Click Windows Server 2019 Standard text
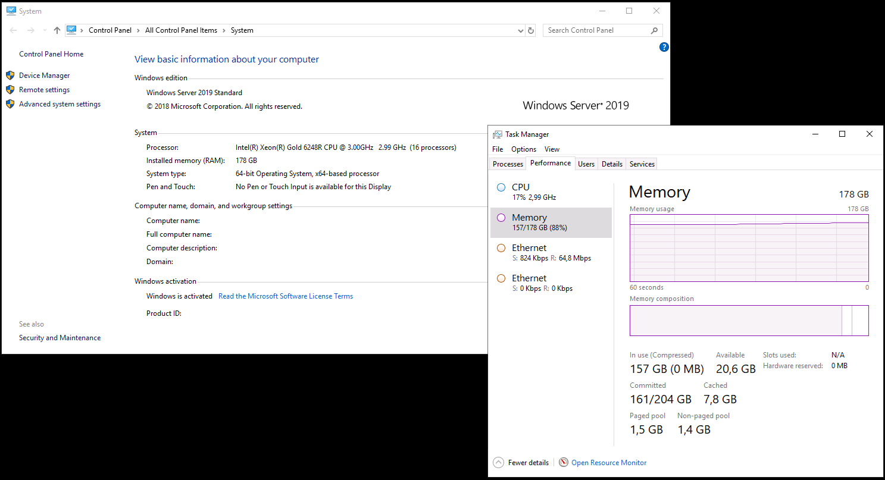Viewport: 885px width, 480px height. 194,93
